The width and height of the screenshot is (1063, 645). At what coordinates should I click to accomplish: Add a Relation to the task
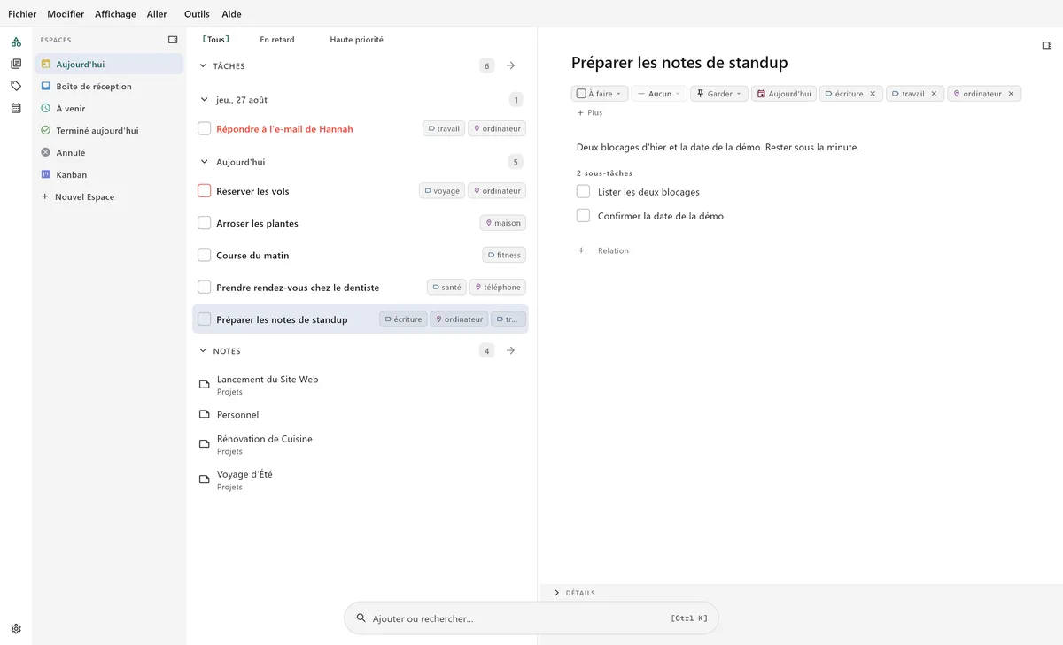(603, 250)
